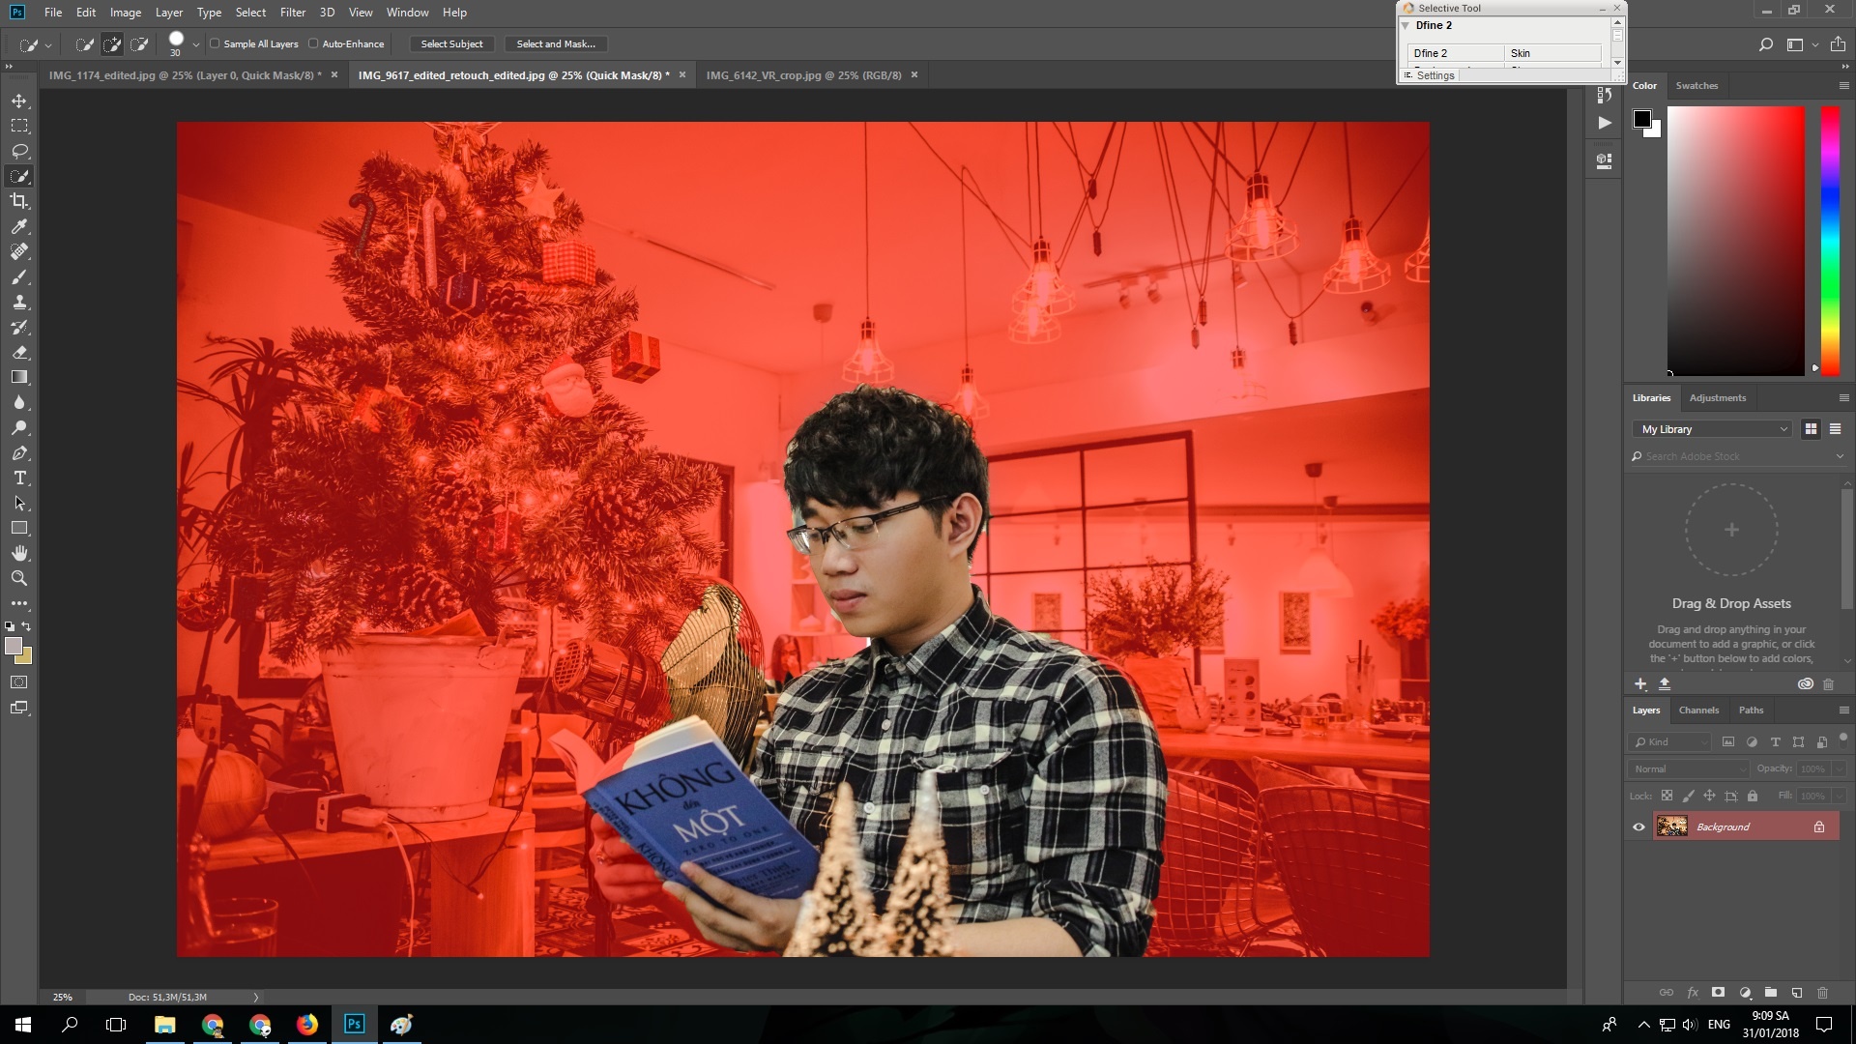Select the Type tool
The width and height of the screenshot is (1856, 1044).
pos(19,478)
